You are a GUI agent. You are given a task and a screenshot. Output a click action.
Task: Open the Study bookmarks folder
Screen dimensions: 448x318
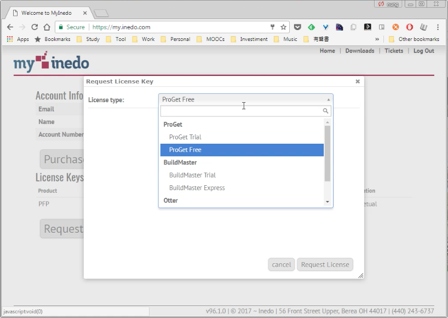coord(88,39)
